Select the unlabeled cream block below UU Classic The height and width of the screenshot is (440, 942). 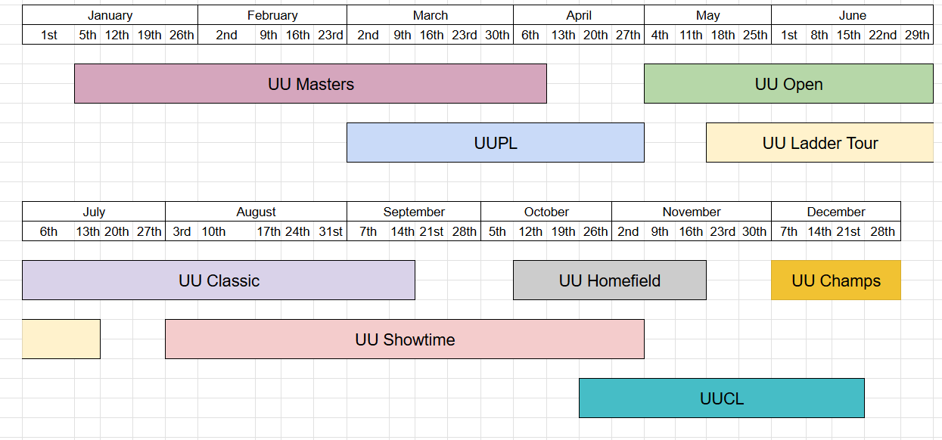(x=61, y=339)
